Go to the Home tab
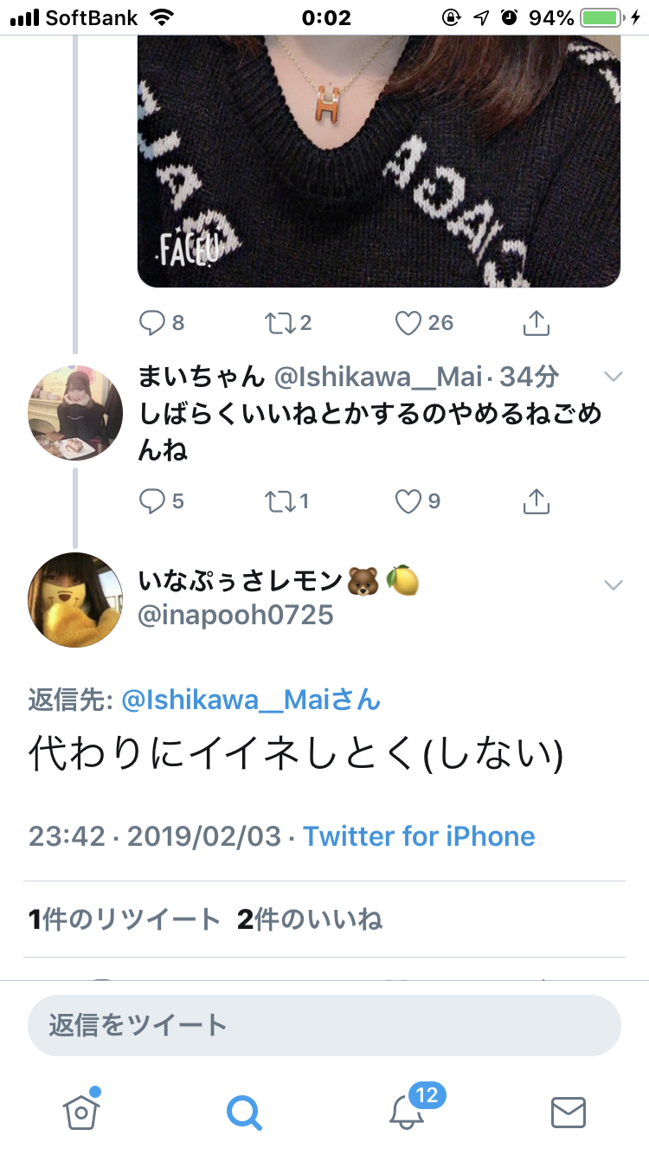This screenshot has width=649, height=1155. coord(81,1111)
